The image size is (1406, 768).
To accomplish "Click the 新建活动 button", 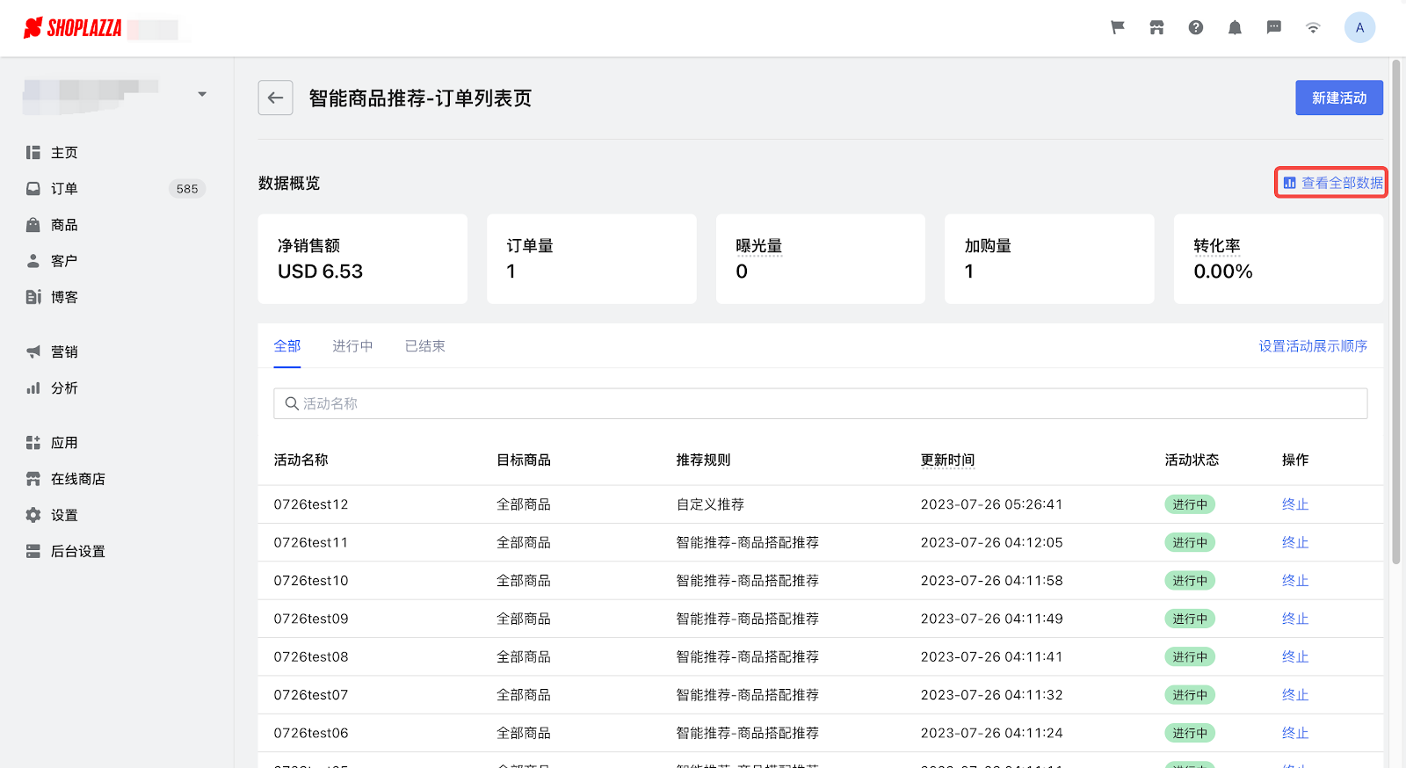I will (1339, 98).
